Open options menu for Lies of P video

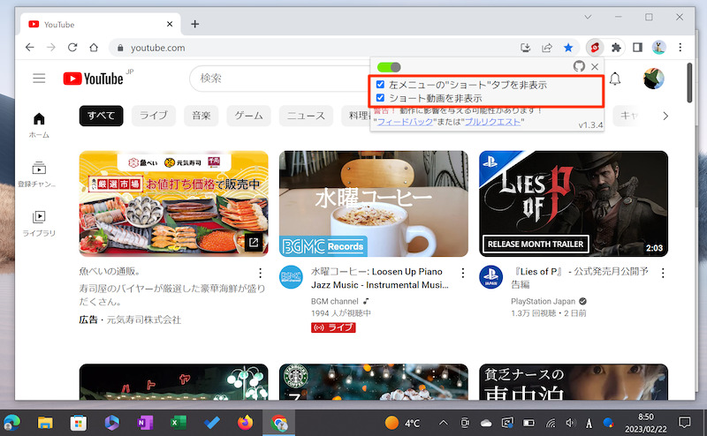click(x=660, y=274)
